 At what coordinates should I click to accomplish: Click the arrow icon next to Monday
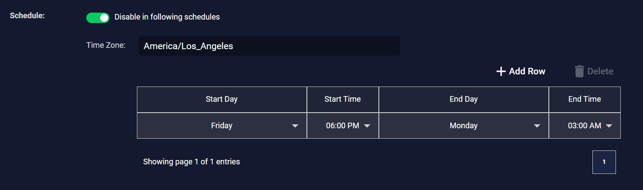[537, 126]
